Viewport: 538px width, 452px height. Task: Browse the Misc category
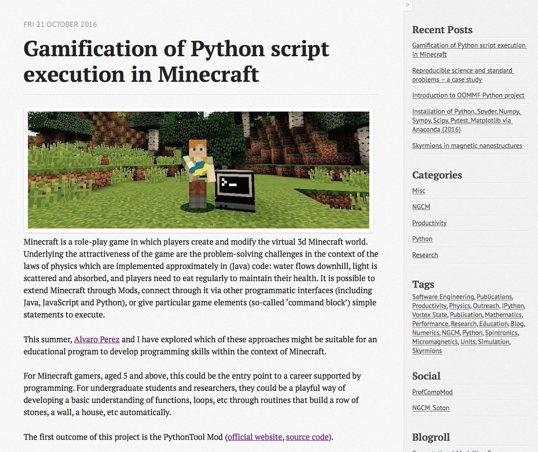[x=419, y=191]
